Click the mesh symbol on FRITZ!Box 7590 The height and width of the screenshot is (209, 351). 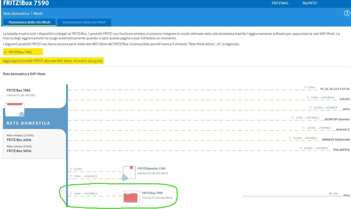[x=22, y=115]
